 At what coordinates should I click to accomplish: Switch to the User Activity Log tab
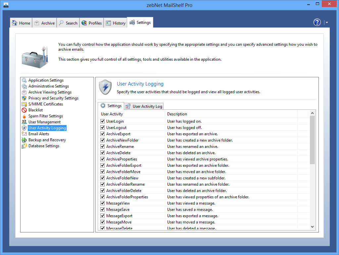(x=144, y=106)
